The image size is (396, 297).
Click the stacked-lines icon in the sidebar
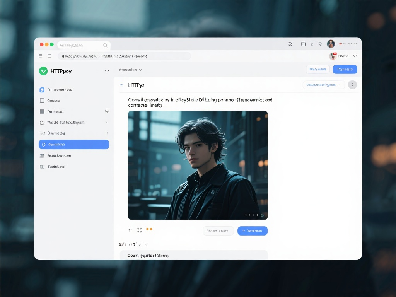pyautogui.click(x=42, y=156)
